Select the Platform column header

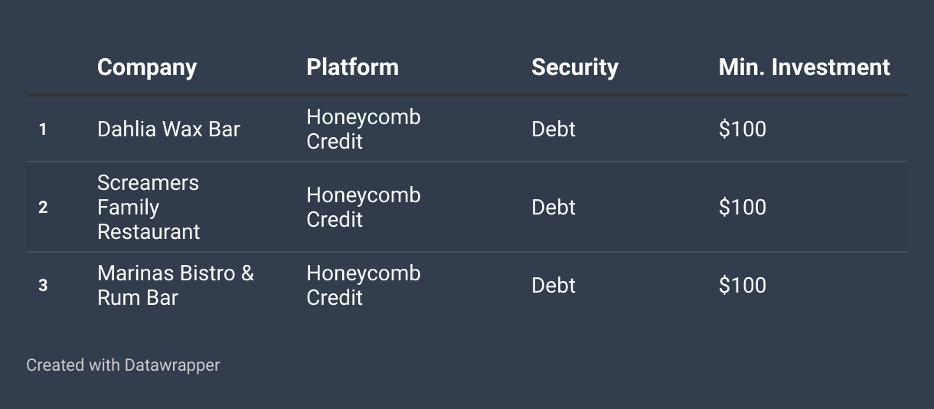click(x=352, y=67)
